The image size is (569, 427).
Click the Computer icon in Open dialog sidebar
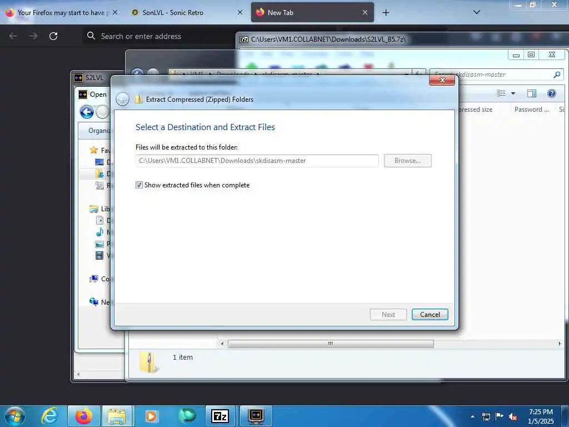pos(93,279)
